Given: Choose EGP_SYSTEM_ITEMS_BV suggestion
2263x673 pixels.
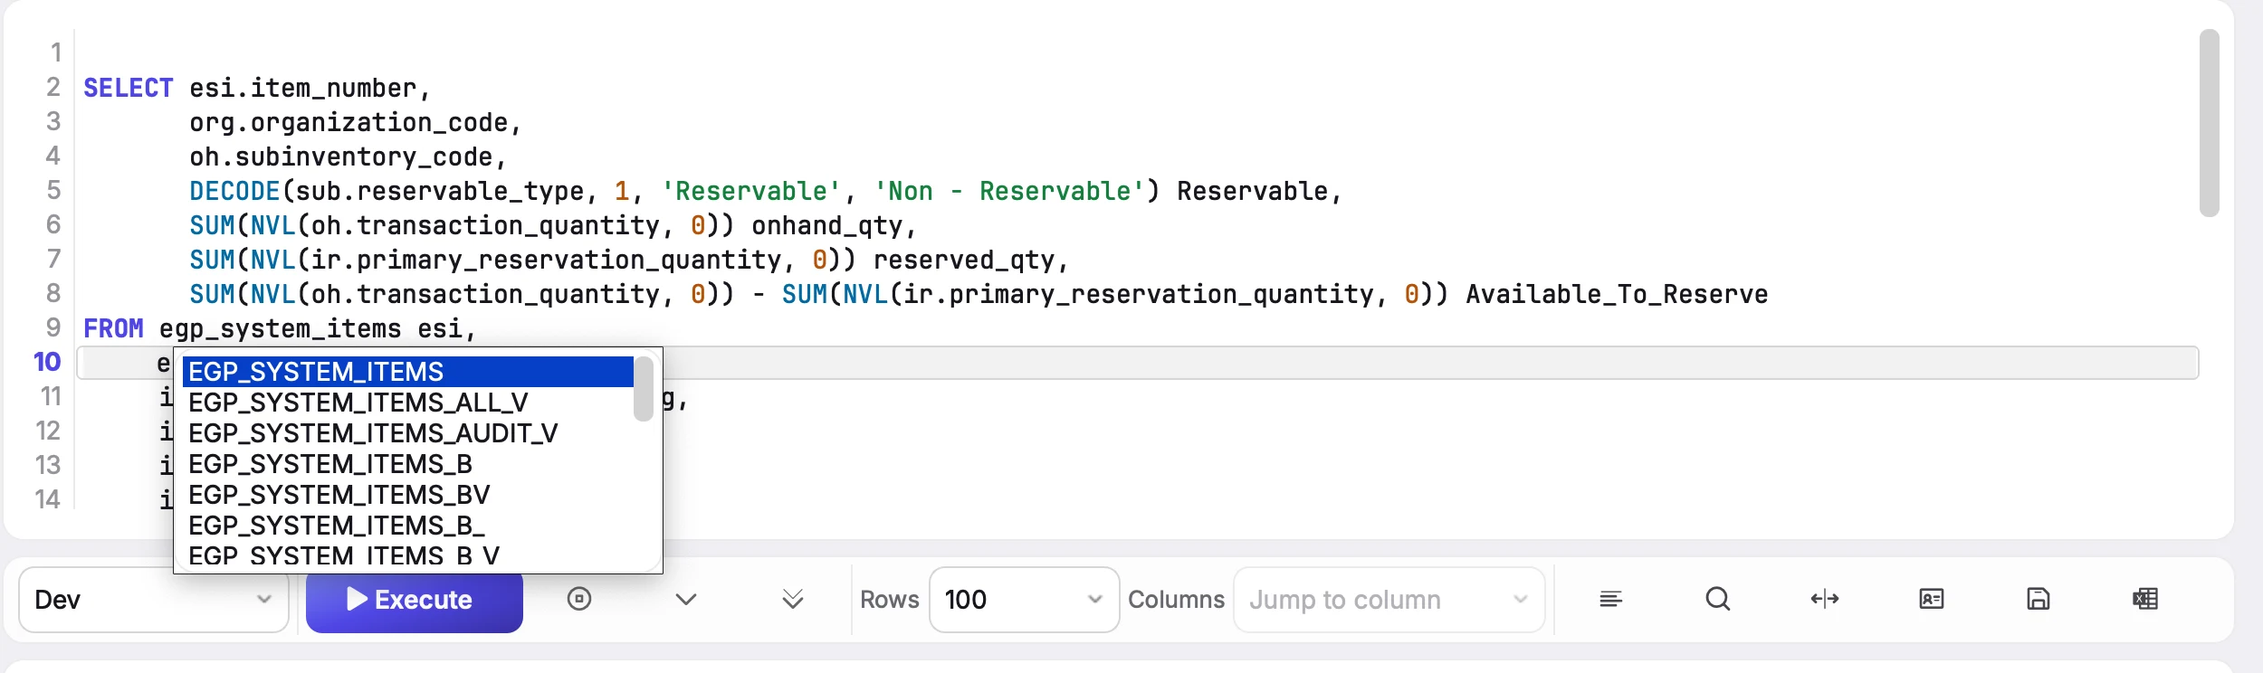Looking at the screenshot, I should [x=407, y=495].
